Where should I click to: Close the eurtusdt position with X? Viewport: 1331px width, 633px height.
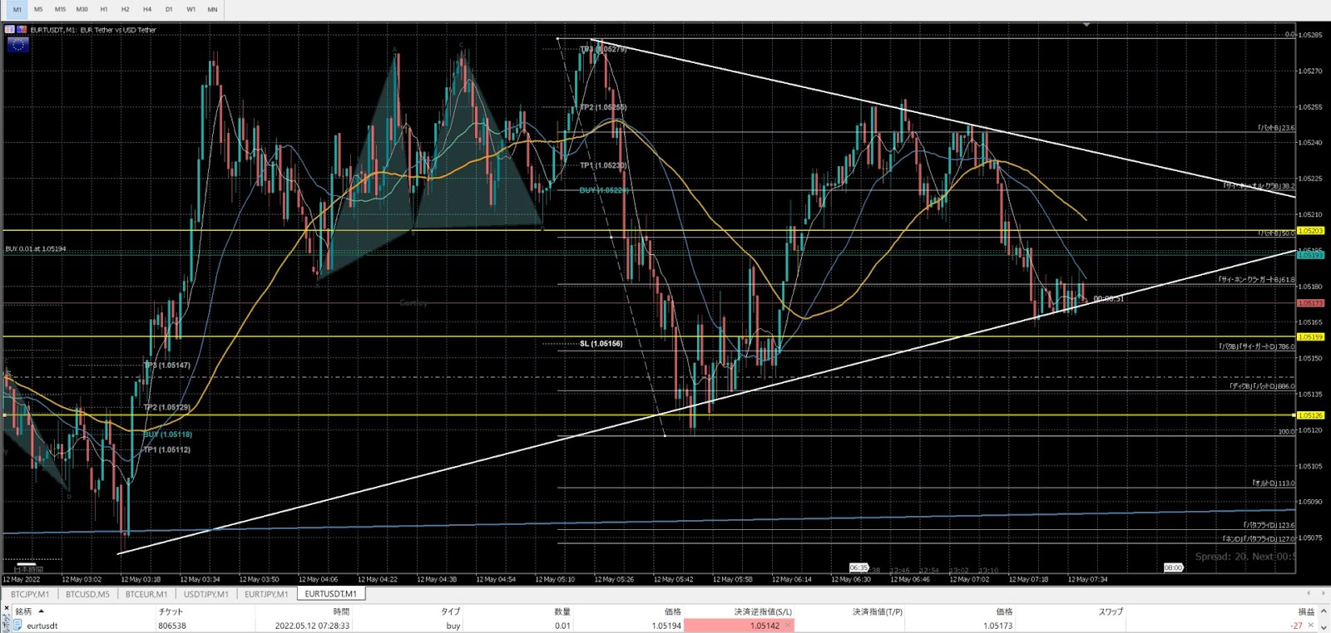pyautogui.click(x=1311, y=626)
